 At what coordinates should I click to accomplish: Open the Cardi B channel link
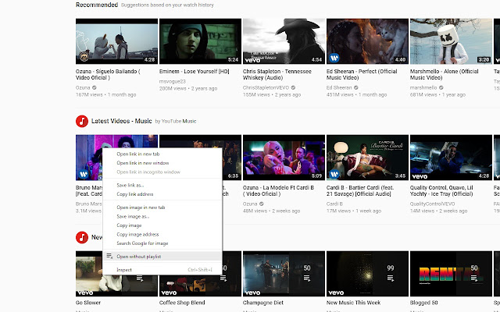pos(334,204)
